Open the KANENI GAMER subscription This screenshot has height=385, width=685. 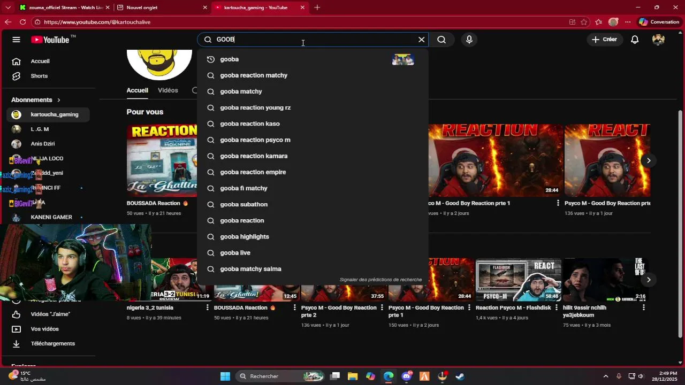pyautogui.click(x=48, y=217)
